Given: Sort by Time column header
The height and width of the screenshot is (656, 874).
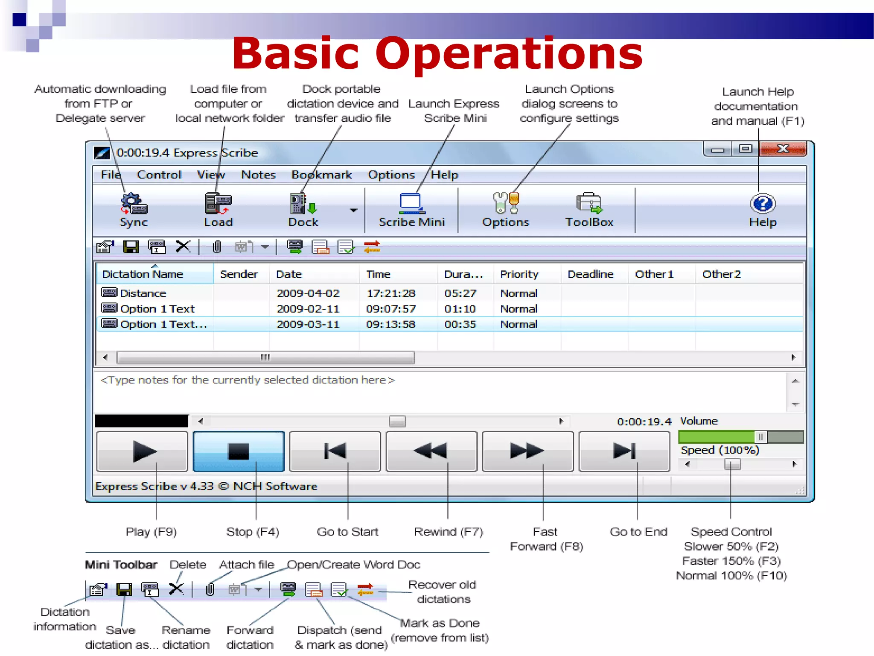Looking at the screenshot, I should [399, 274].
